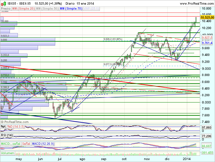This screenshot has width=215, height=162.
Task: Select the %K stochastic label
Action: 3,126
